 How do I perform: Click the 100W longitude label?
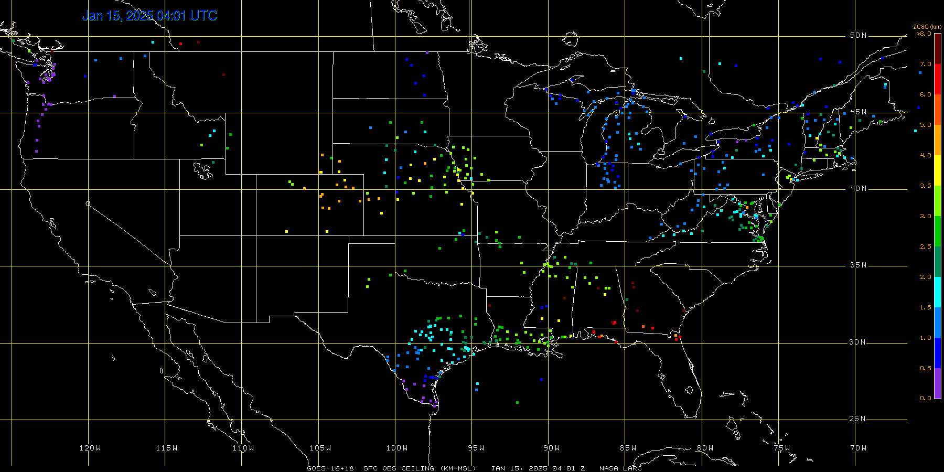397,448
